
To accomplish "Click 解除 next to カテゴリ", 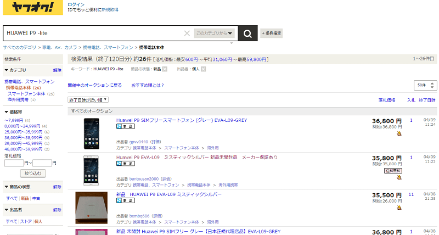I will click(57, 70).
